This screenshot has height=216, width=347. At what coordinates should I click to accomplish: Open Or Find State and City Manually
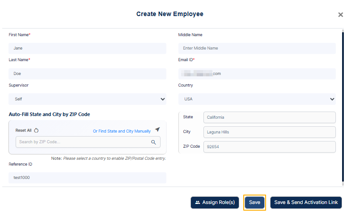pyautogui.click(x=122, y=131)
